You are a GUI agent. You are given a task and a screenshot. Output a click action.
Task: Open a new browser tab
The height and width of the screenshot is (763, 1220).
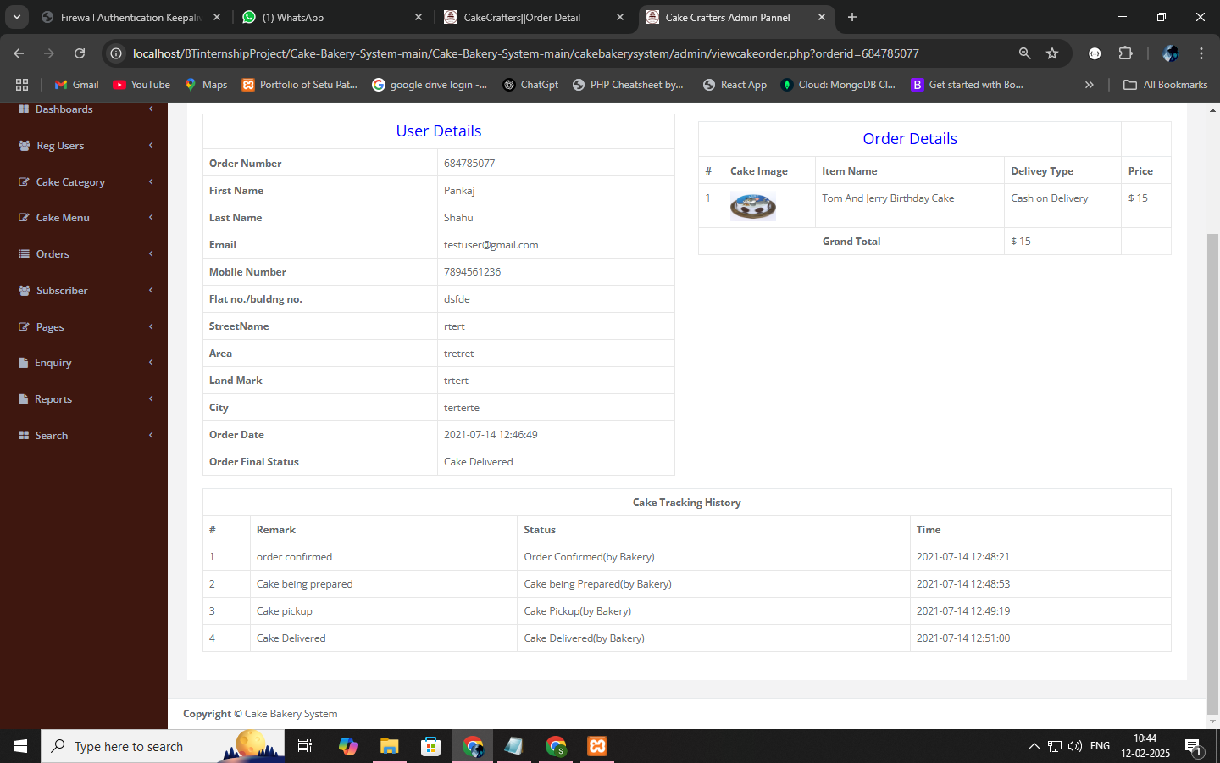(852, 17)
